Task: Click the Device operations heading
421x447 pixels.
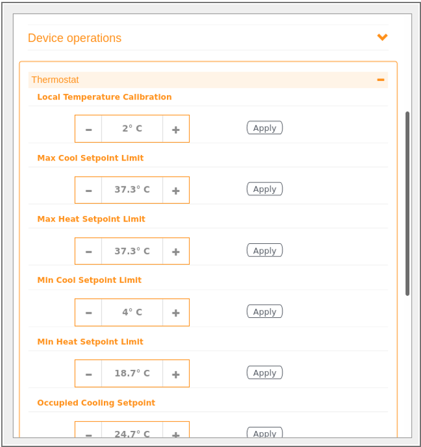Action: pos(75,38)
